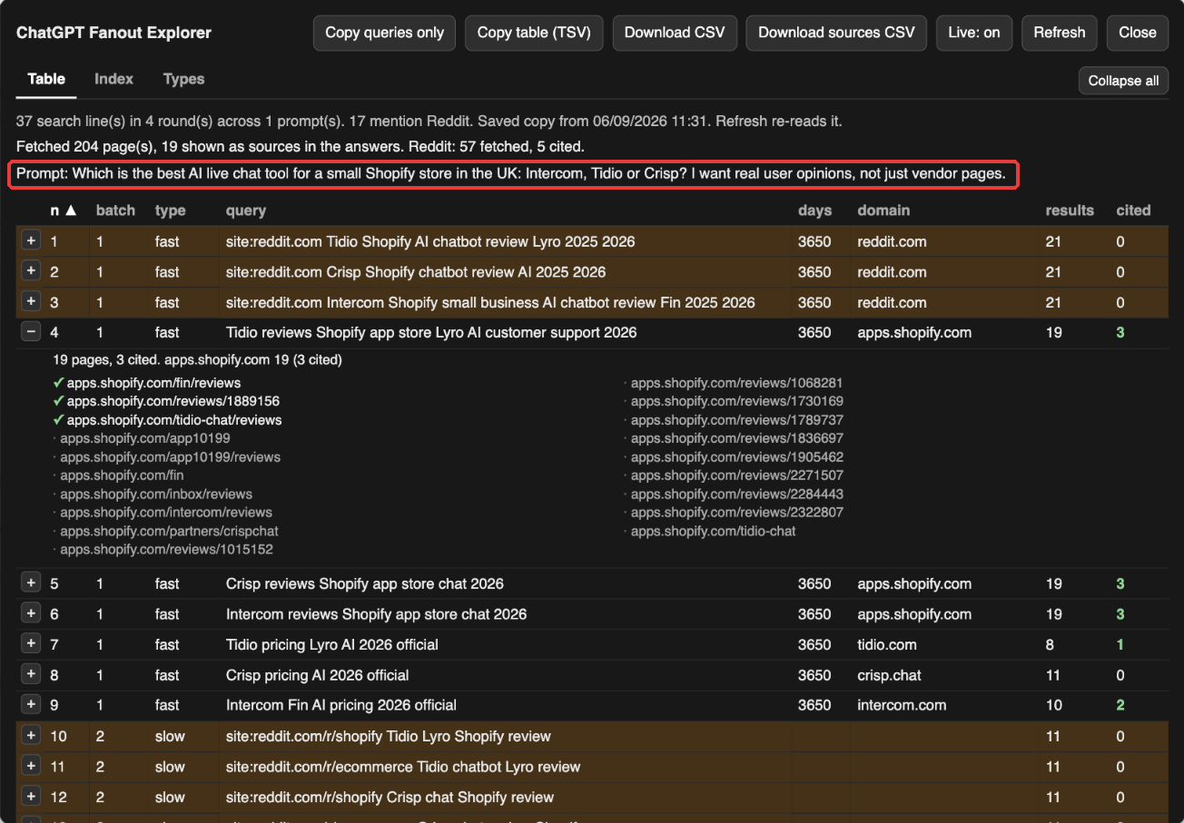
Task: Open cited apps.shopify.com/reviews/1889156 link
Action: tap(173, 401)
